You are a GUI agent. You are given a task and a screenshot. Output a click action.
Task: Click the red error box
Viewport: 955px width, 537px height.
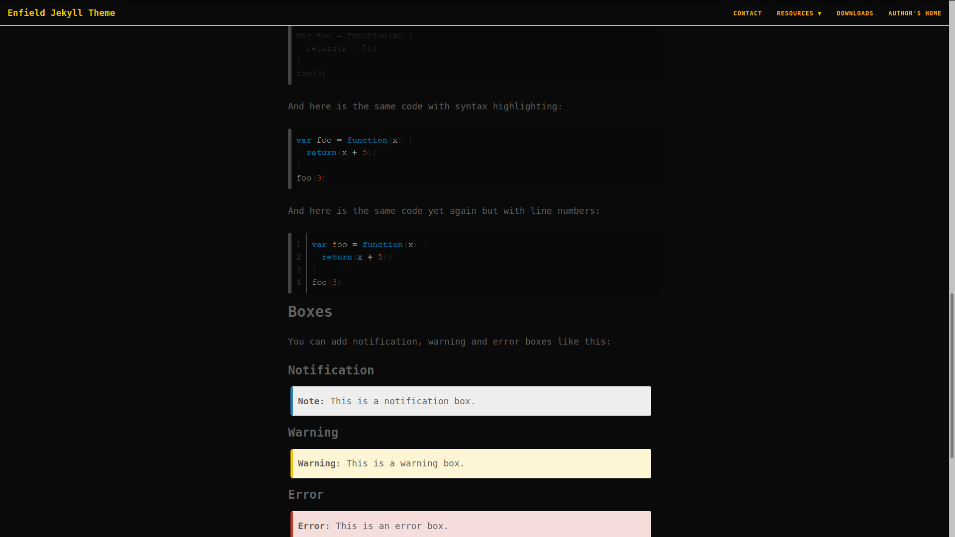pos(471,525)
